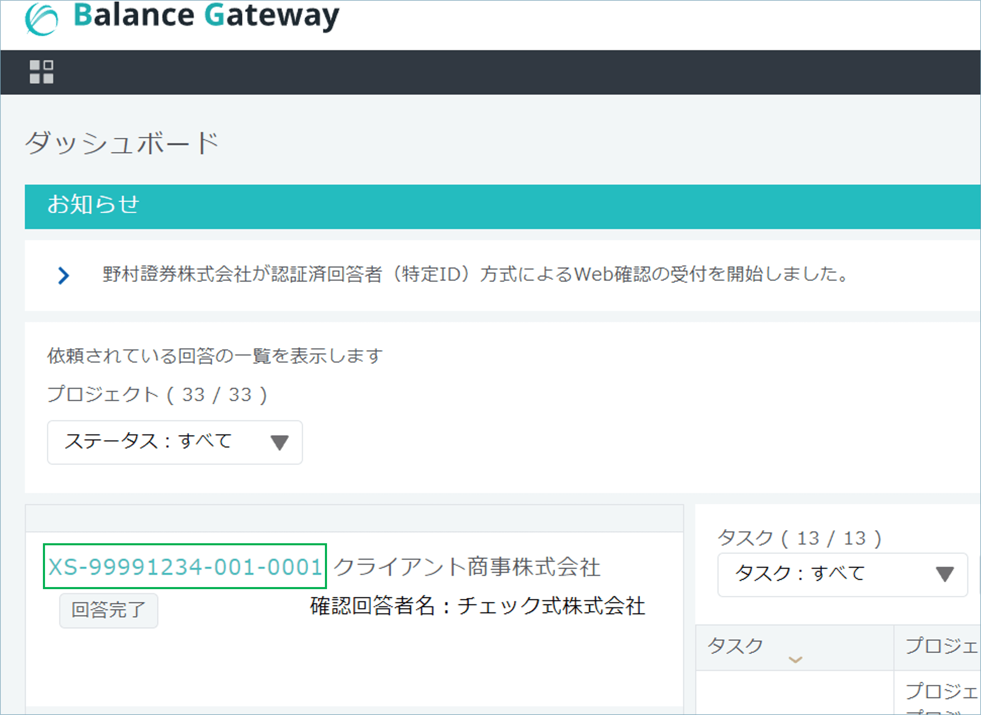Click the プロジェクト ( 33 / 33 ) counter

coord(157,395)
